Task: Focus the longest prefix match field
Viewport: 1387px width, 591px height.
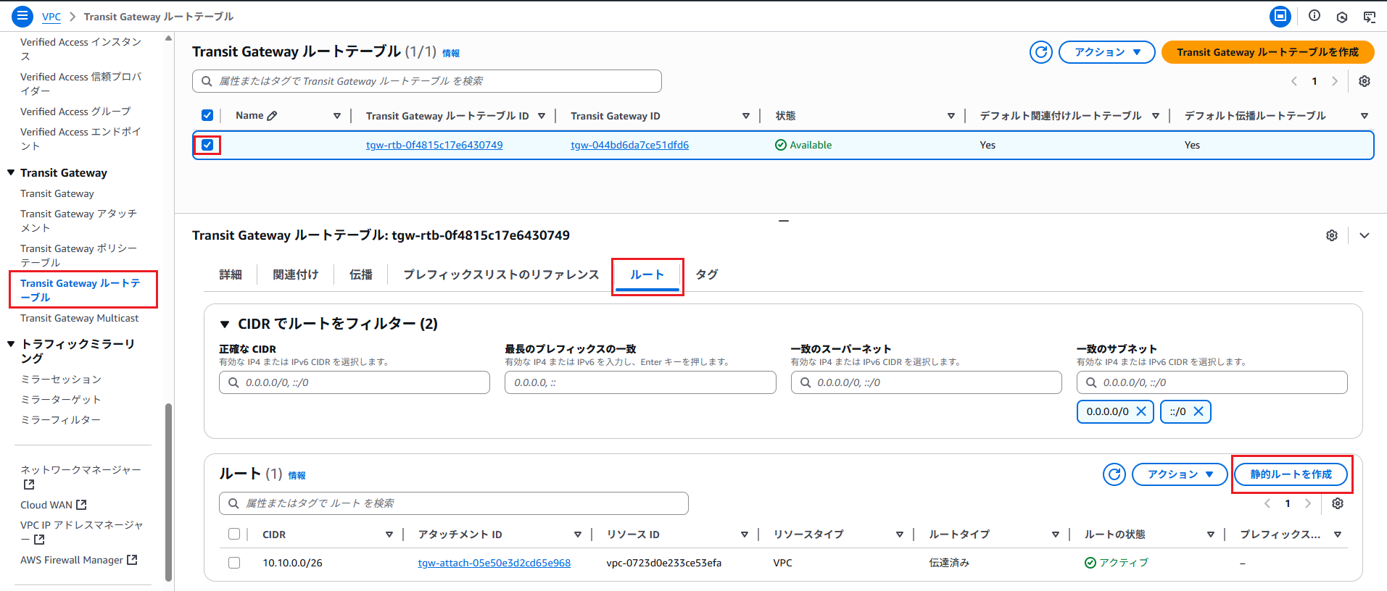Action: click(x=640, y=382)
